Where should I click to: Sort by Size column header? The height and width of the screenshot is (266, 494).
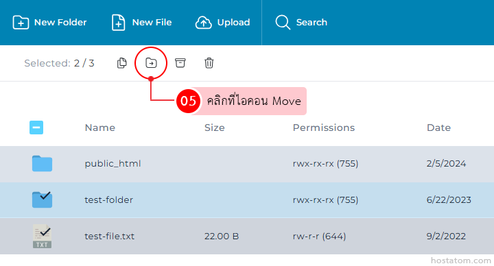tap(214, 128)
